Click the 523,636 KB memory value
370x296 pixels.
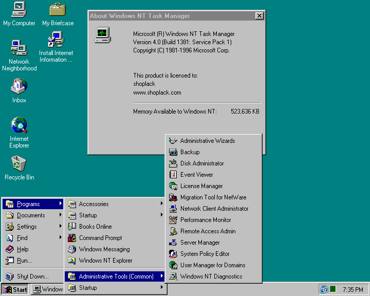coord(245,112)
